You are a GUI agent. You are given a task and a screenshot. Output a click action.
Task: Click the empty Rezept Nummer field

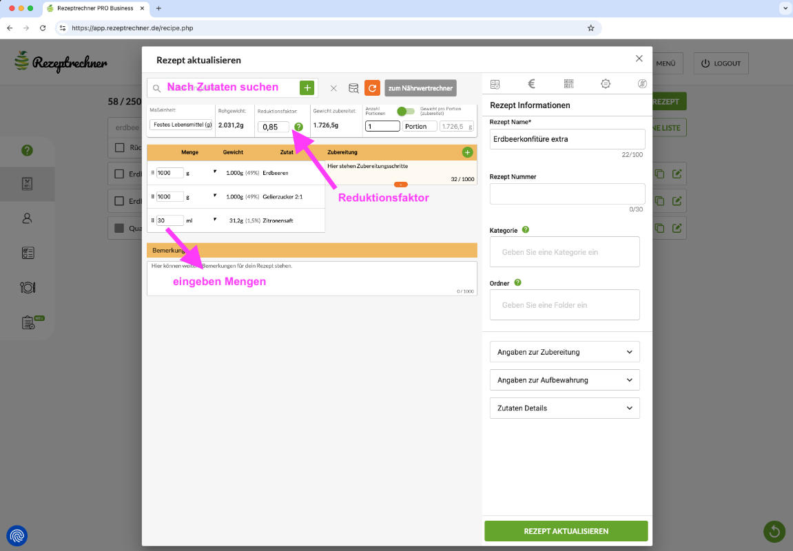[x=567, y=194]
